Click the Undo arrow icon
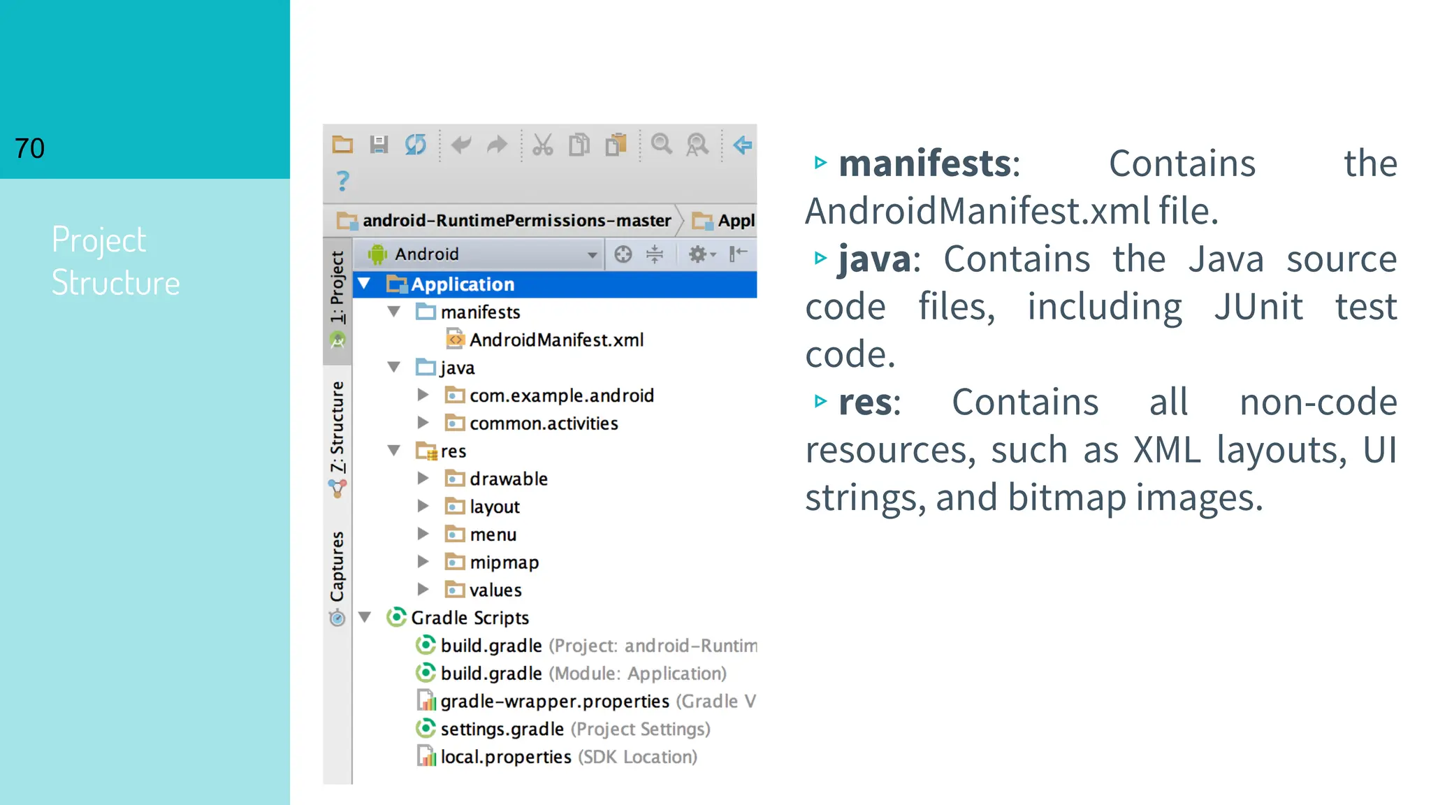 461,145
